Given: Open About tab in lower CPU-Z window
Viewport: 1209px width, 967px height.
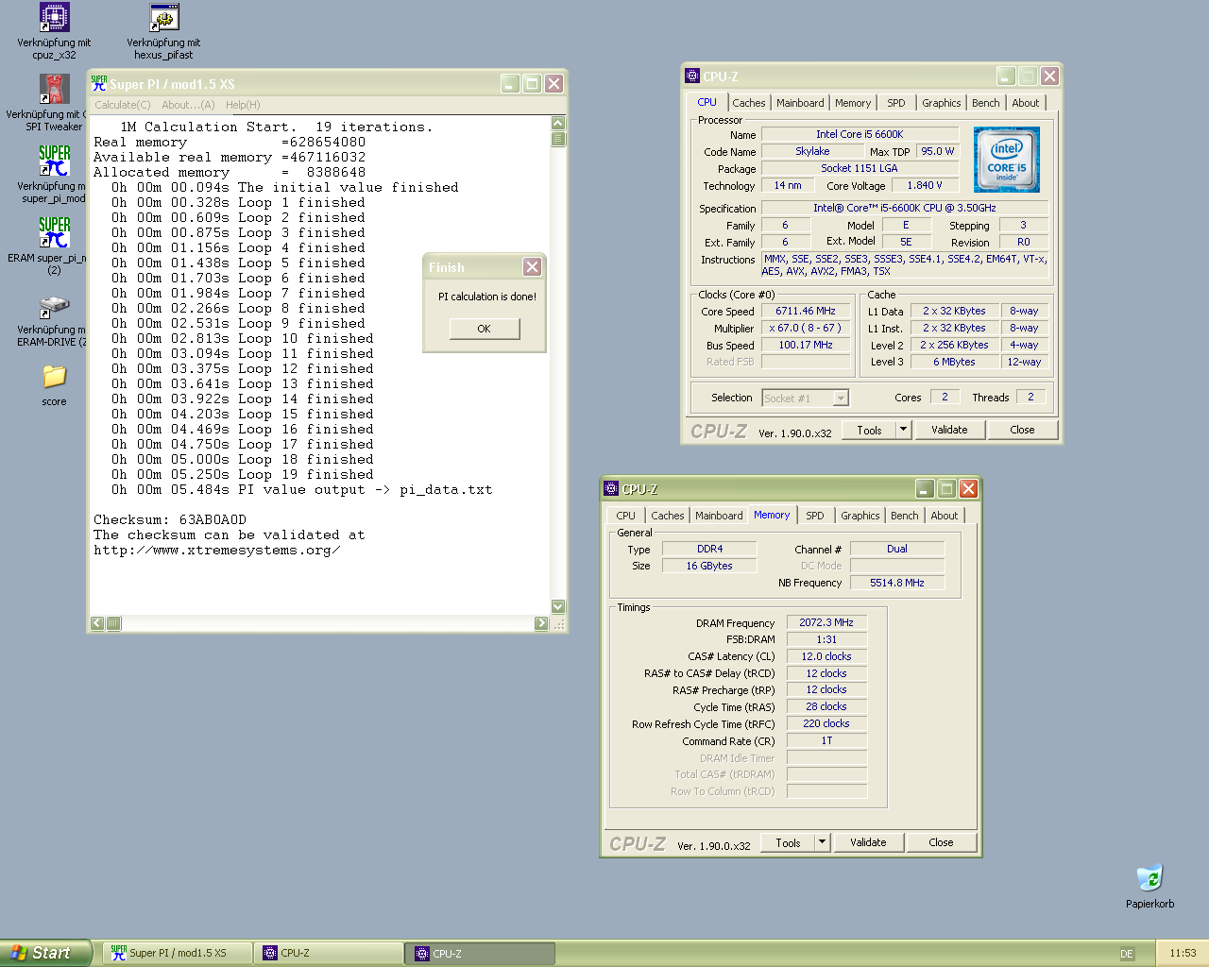Looking at the screenshot, I should 945,516.
